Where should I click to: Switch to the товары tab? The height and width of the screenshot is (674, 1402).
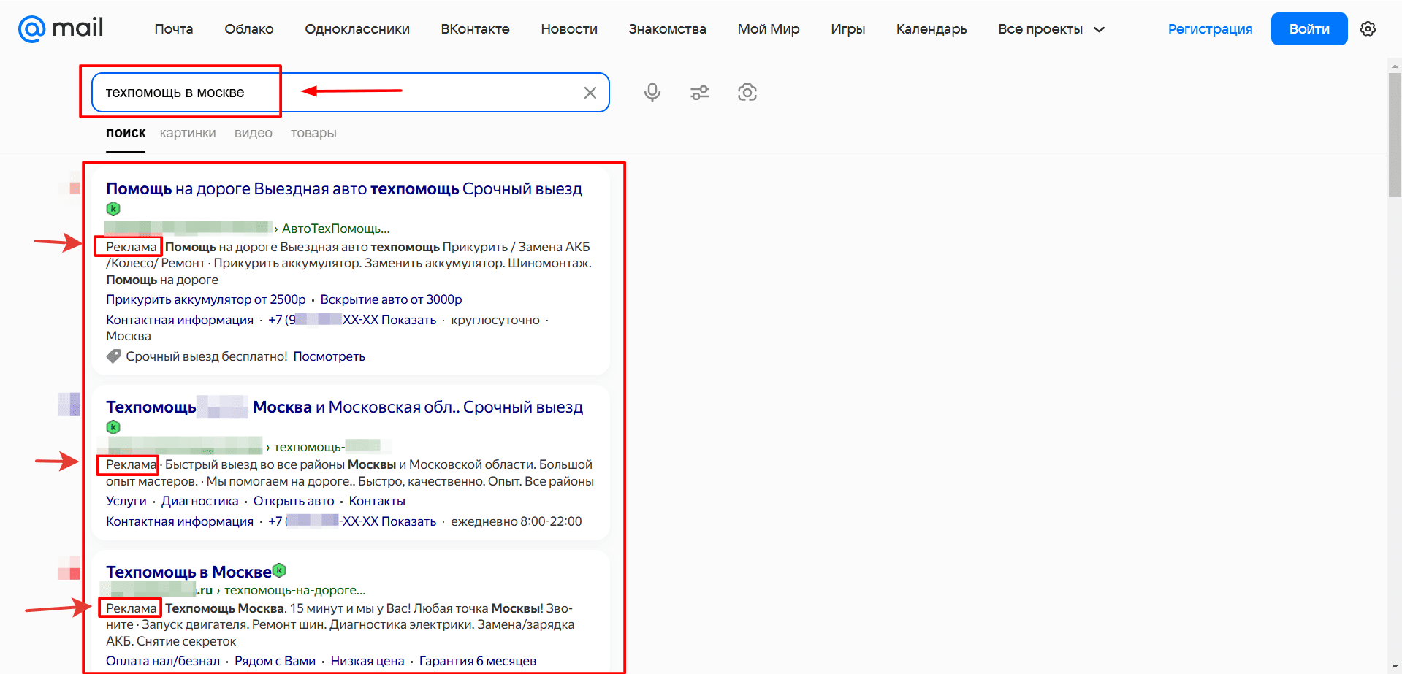(313, 133)
